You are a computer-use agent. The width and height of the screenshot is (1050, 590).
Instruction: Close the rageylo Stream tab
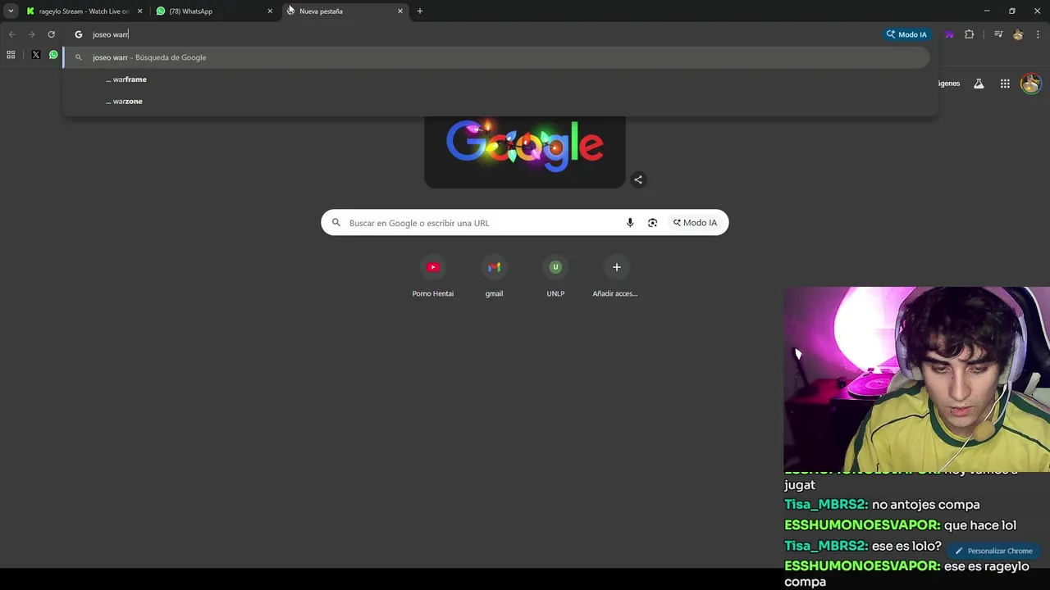click(139, 11)
